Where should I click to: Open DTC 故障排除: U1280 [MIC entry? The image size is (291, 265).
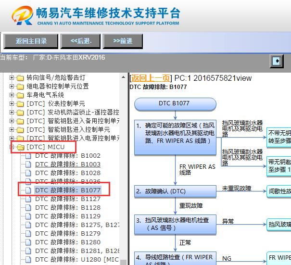[x=77, y=259]
